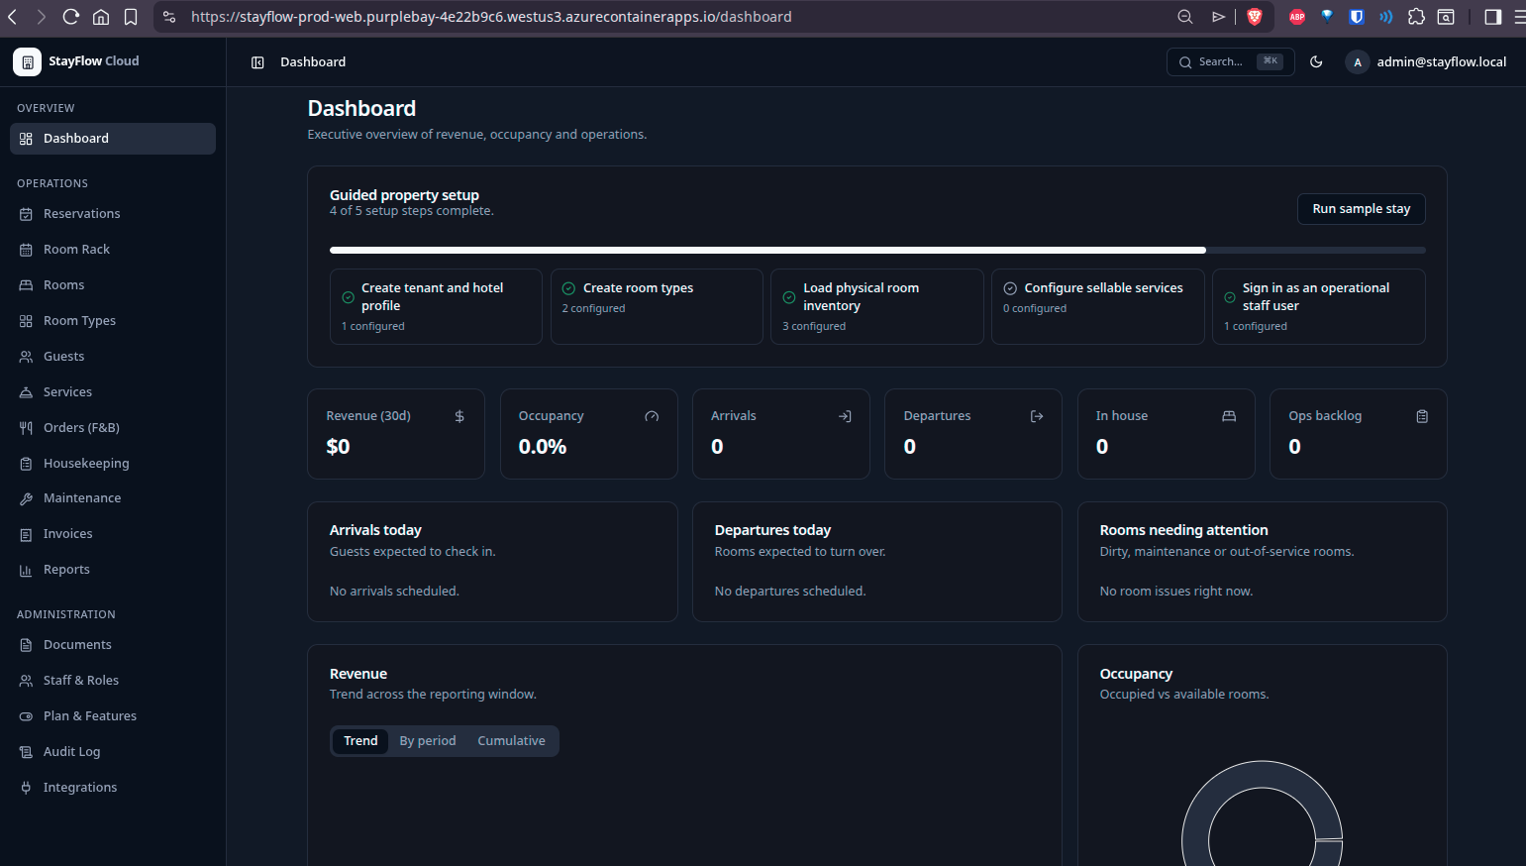Image resolution: width=1526 pixels, height=866 pixels.
Task: Open Create tenant and hotel profile step
Action: (436, 306)
